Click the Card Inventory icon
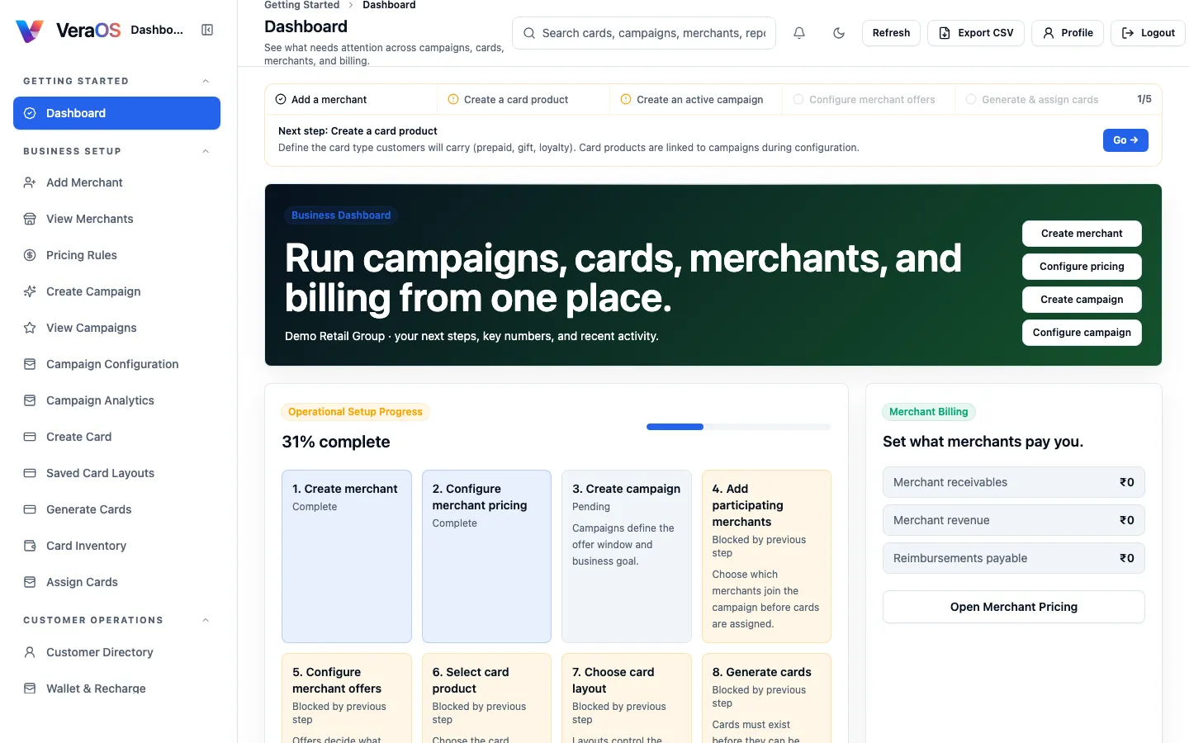 tap(30, 546)
